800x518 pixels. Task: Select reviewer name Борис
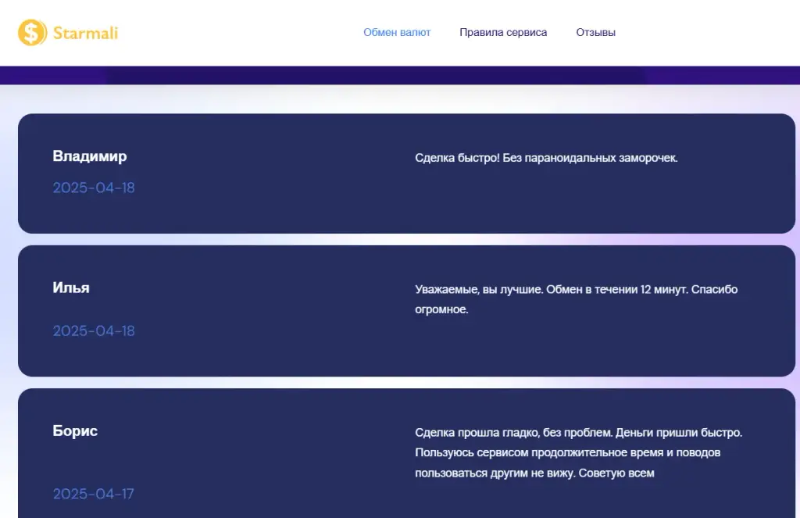coord(75,430)
